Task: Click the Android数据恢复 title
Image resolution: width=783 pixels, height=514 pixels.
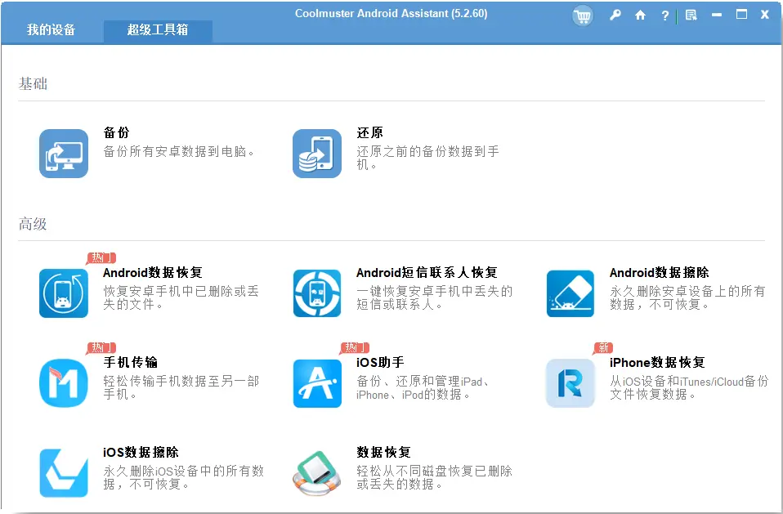Action: [x=153, y=272]
